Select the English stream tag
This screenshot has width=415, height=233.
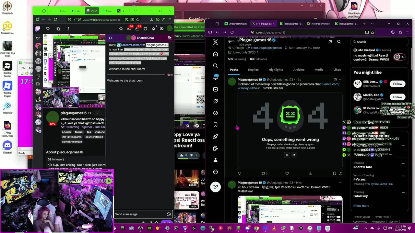tap(66, 132)
